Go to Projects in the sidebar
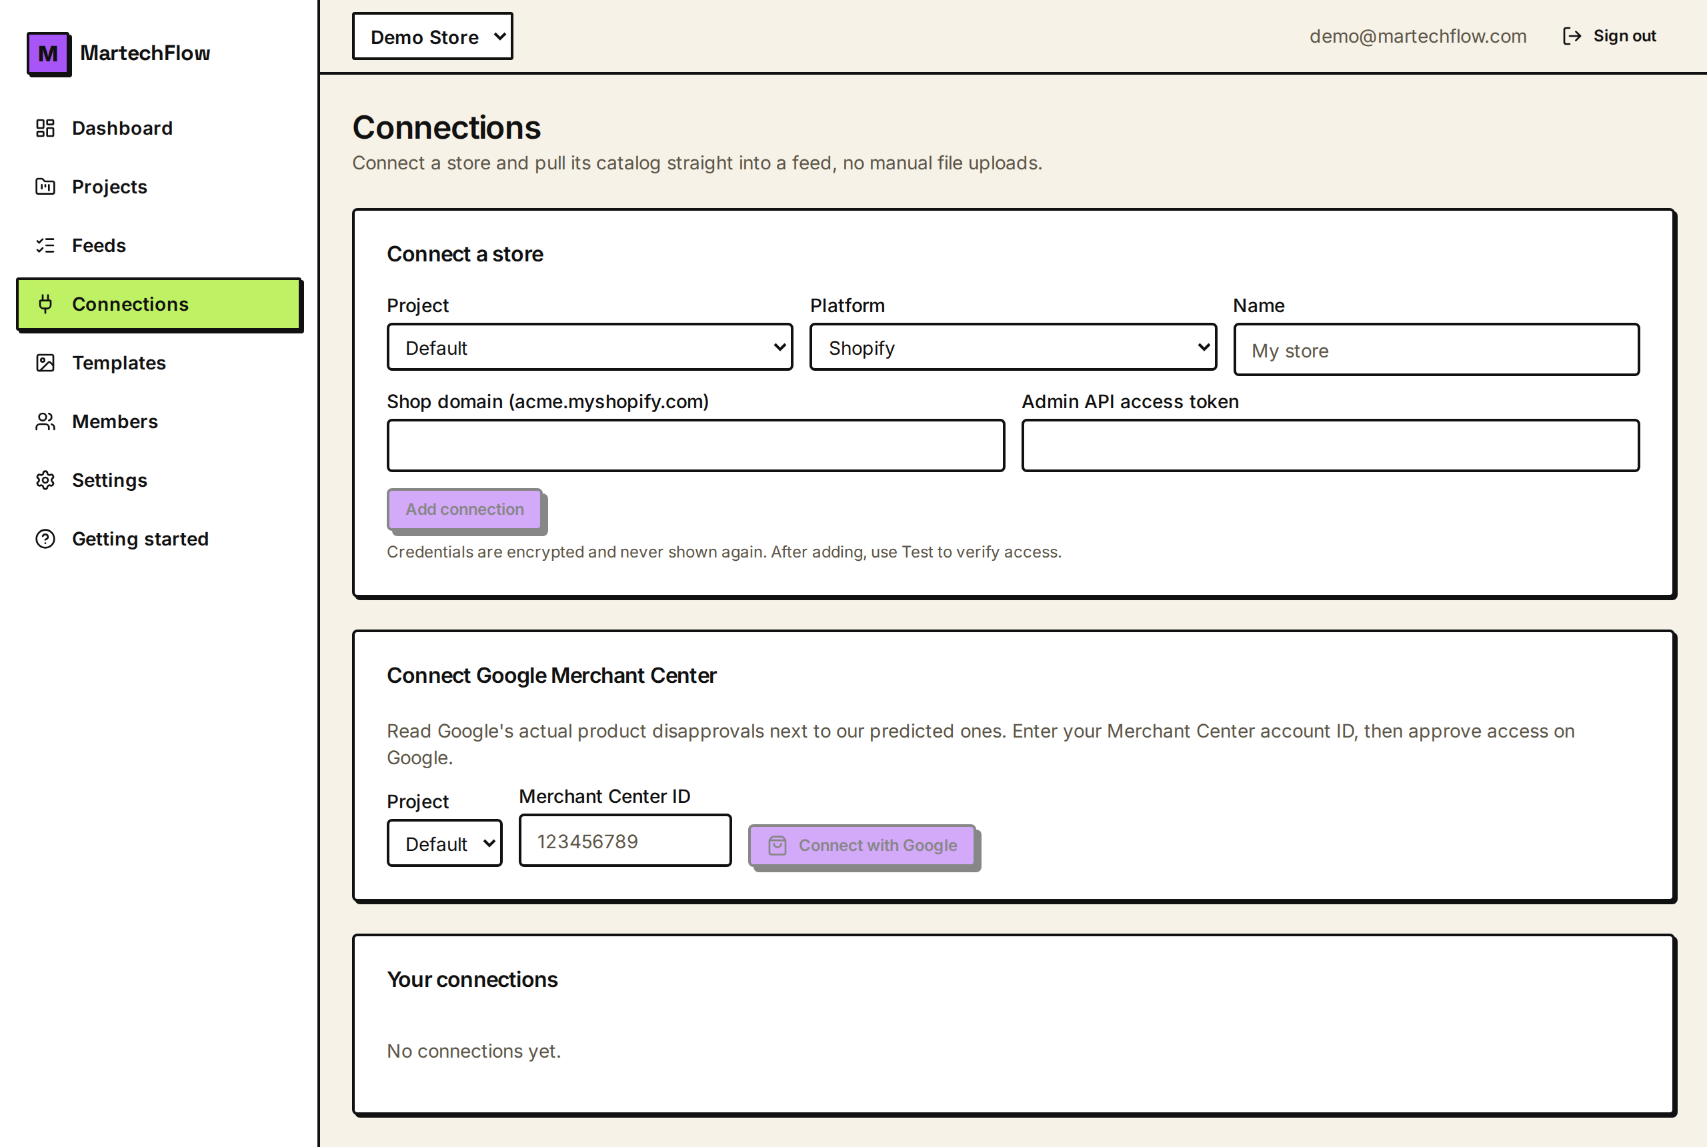This screenshot has height=1147, width=1707. 159,187
